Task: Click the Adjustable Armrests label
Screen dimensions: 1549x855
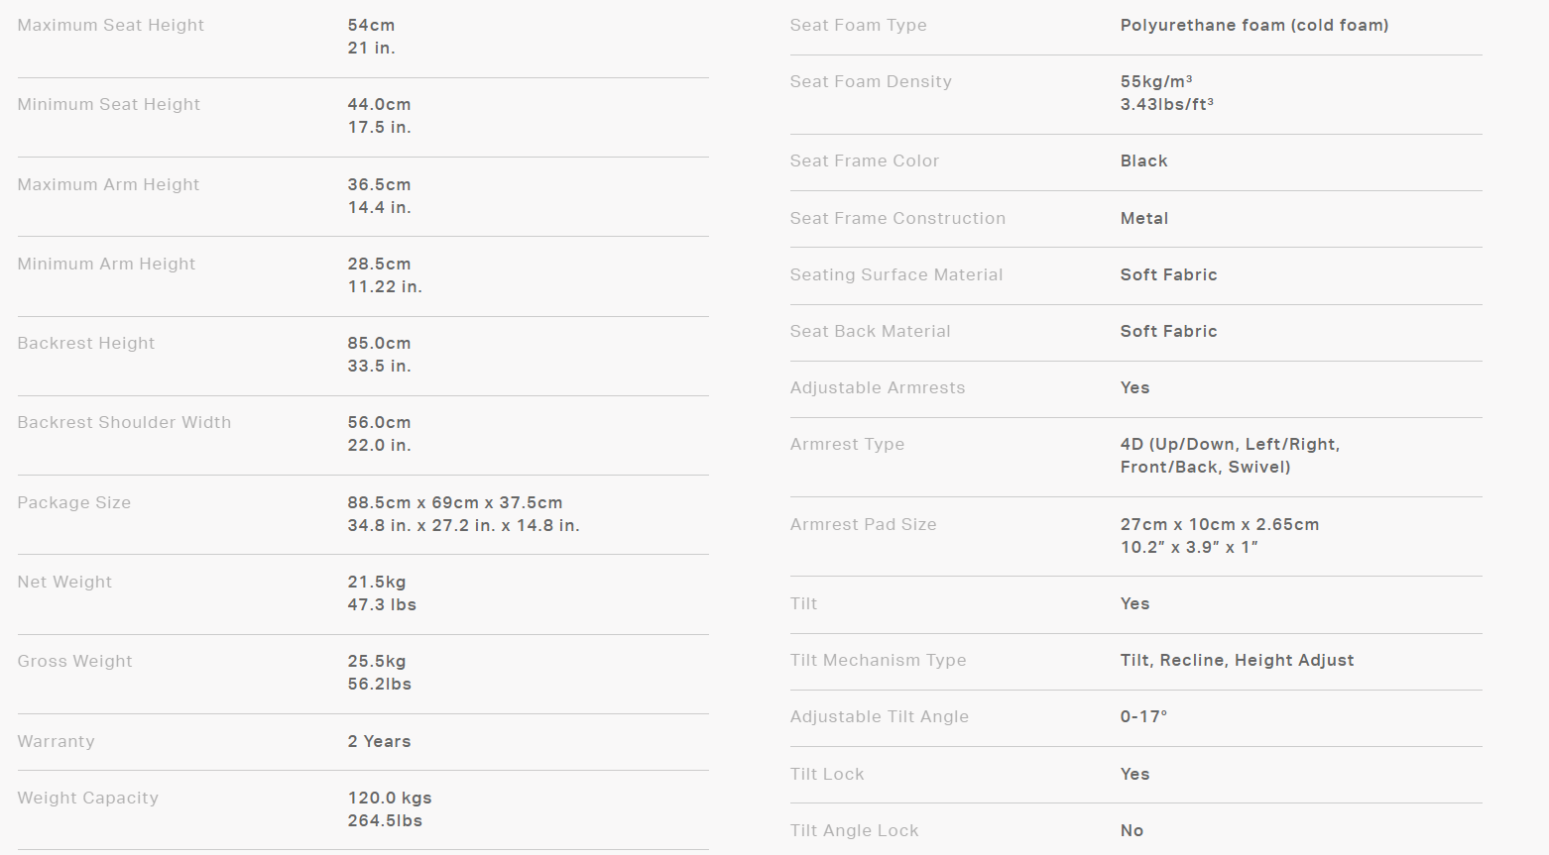Action: pyautogui.click(x=877, y=387)
